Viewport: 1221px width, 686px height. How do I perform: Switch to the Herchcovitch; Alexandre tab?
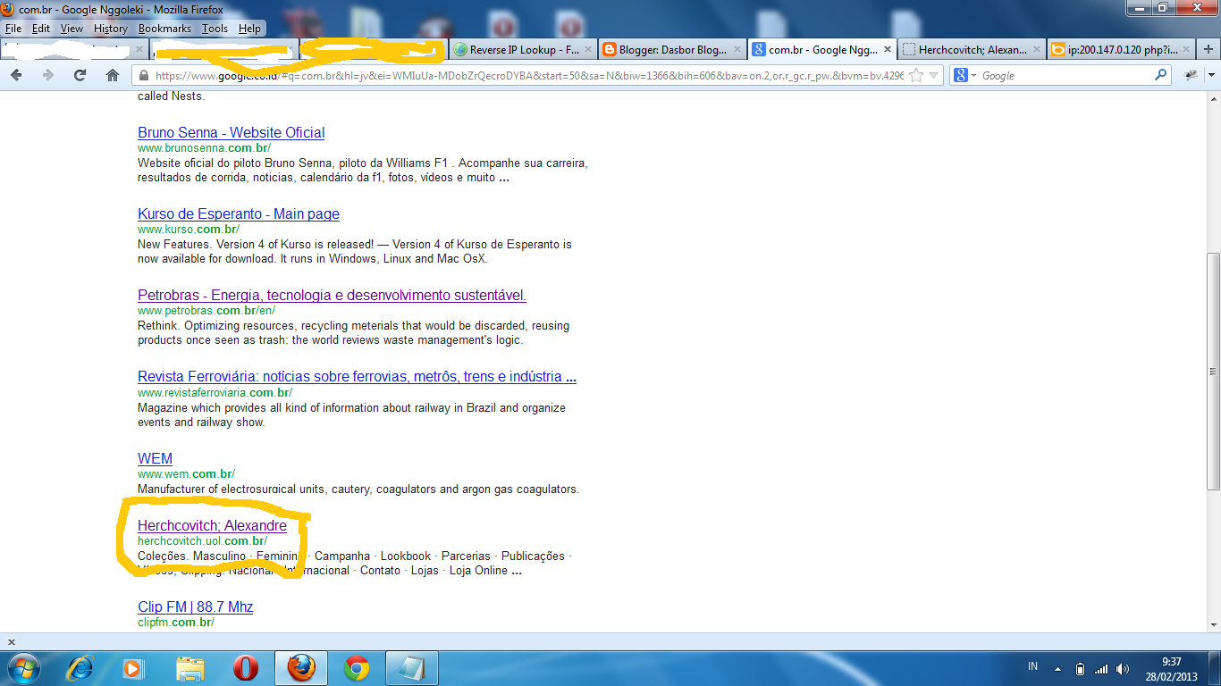point(971,50)
